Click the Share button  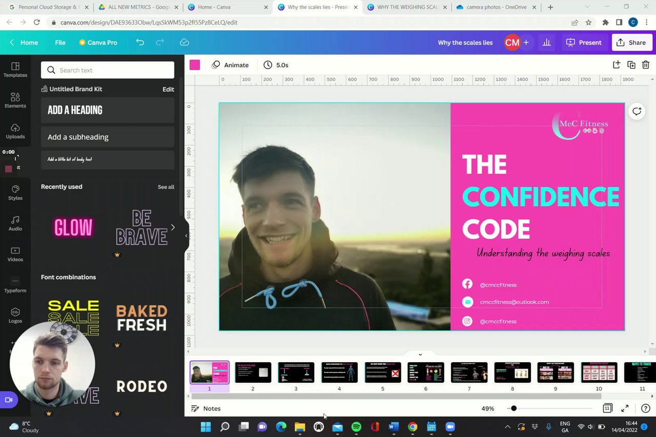coord(631,43)
